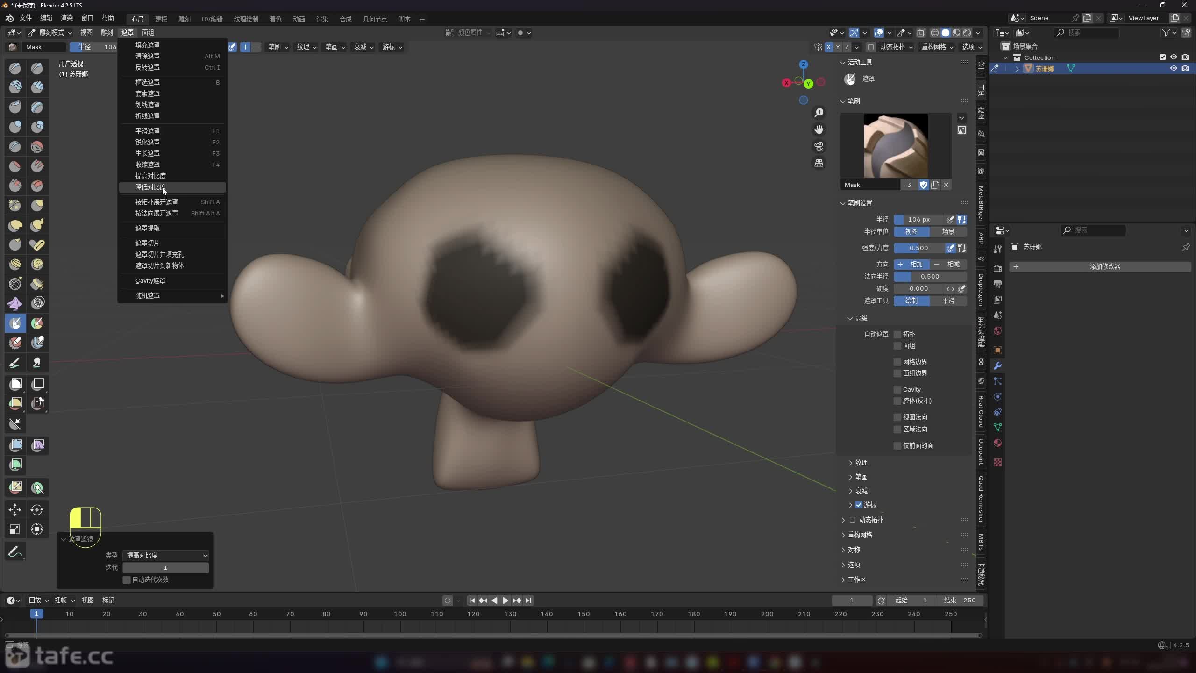The image size is (1196, 673).
Task: Open Modifiers wrench tab in properties
Action: [x=997, y=365]
